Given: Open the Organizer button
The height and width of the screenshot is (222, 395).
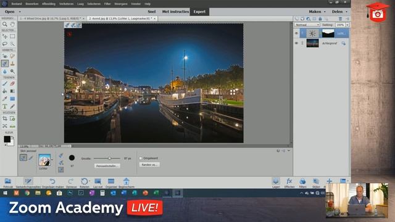Looking at the screenshot, I should [x=111, y=183].
